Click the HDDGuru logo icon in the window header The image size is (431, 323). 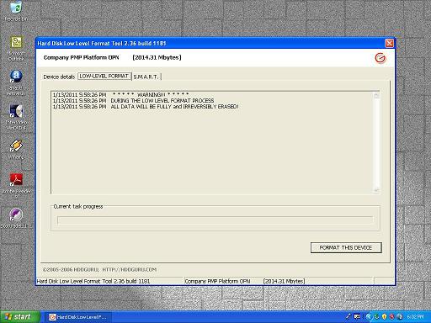tap(380, 58)
